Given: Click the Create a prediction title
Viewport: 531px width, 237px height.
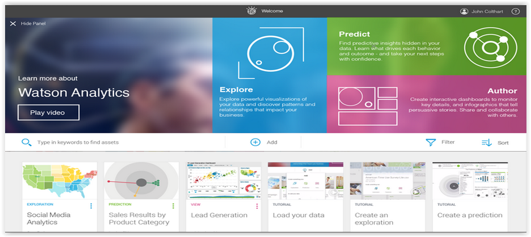Looking at the screenshot, I should point(470,215).
